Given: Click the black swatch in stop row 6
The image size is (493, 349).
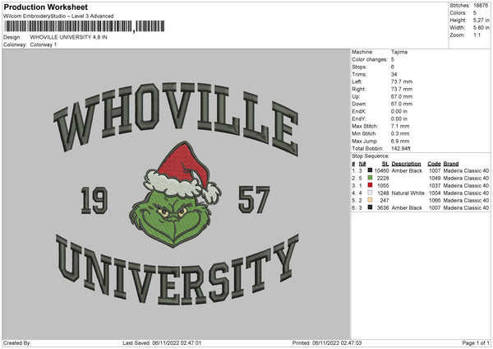Looking at the screenshot, I should coord(370,207).
